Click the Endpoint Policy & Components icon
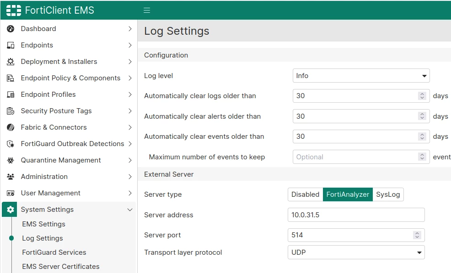 coord(11,78)
